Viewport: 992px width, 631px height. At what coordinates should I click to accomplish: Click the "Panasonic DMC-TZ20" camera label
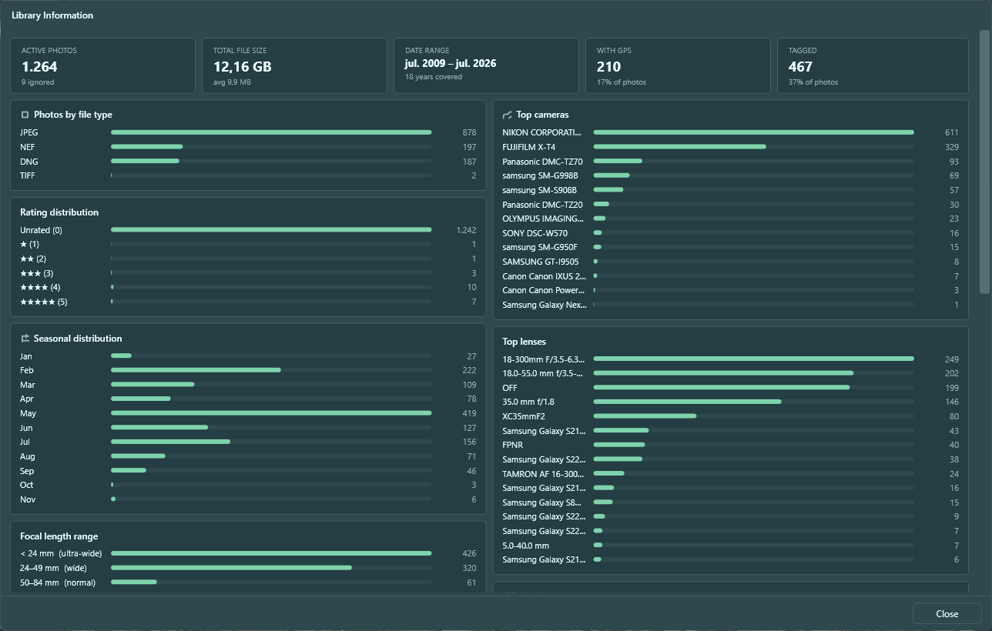tap(542, 205)
